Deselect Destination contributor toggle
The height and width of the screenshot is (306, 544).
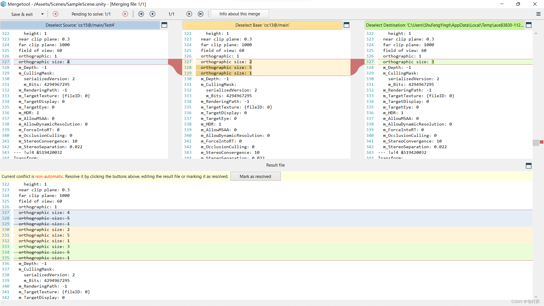point(444,25)
